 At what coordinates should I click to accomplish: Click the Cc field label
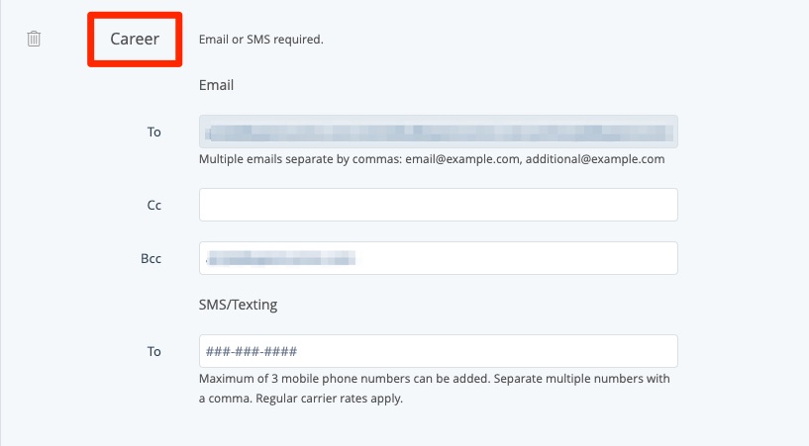pos(153,205)
